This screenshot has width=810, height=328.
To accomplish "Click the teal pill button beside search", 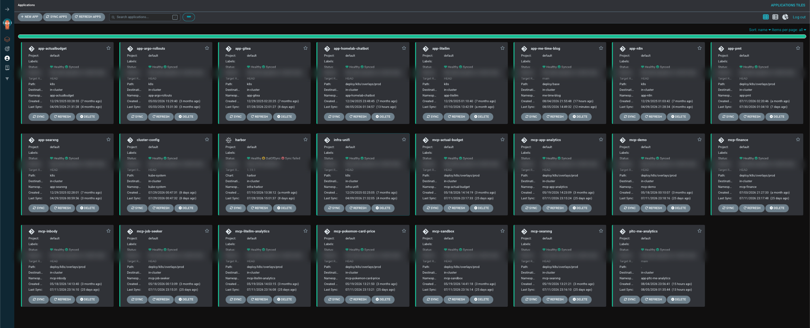I will click(x=189, y=17).
